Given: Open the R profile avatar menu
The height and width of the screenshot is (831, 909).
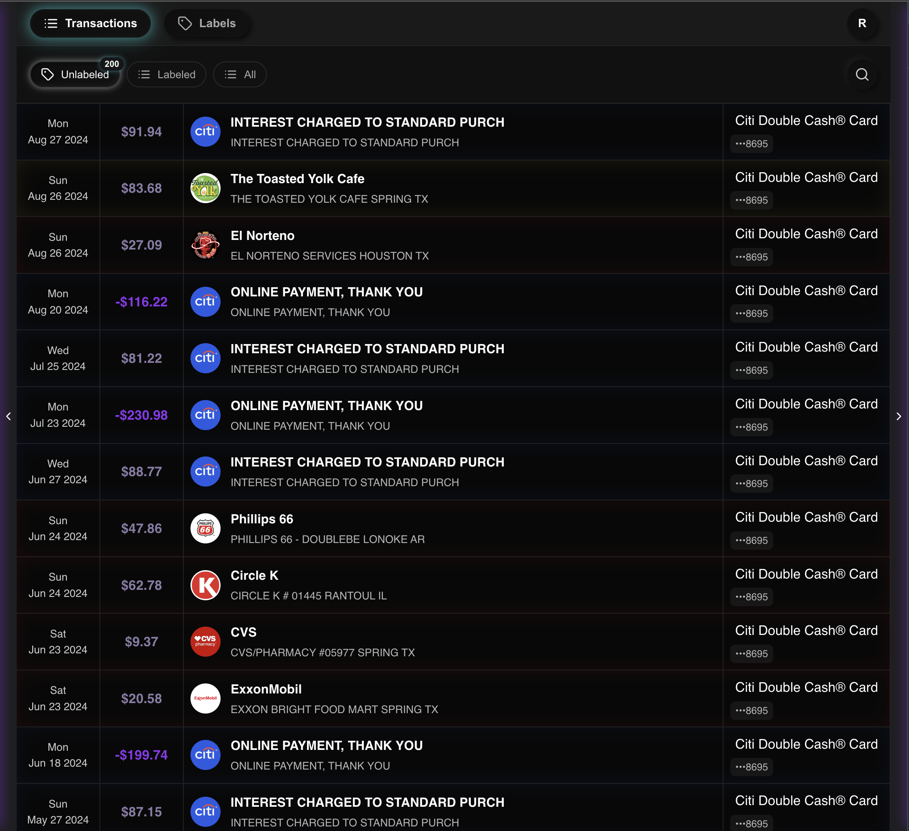Looking at the screenshot, I should (x=862, y=24).
